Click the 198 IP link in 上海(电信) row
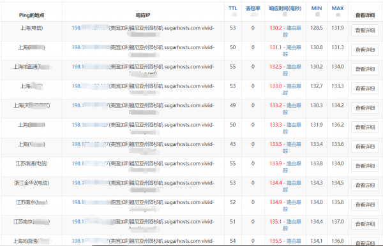383x246 pixels. (x=90, y=28)
